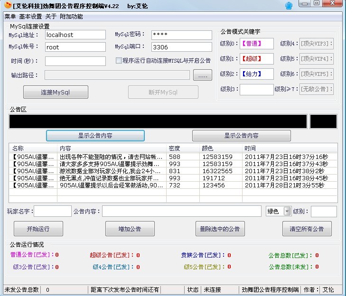The height and width of the screenshot is (296, 346).
Task: Click the blue skin icon in title bar
Action: point(289,6)
